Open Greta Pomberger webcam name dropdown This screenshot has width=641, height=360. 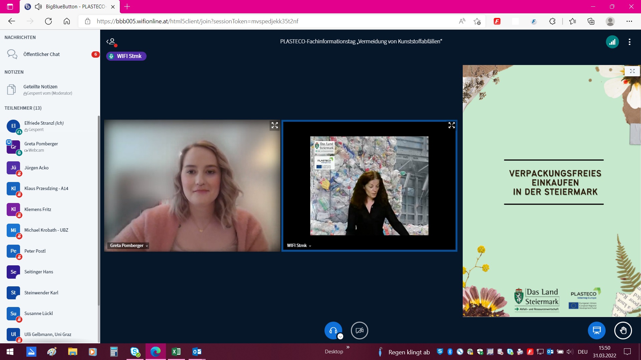pos(129,246)
